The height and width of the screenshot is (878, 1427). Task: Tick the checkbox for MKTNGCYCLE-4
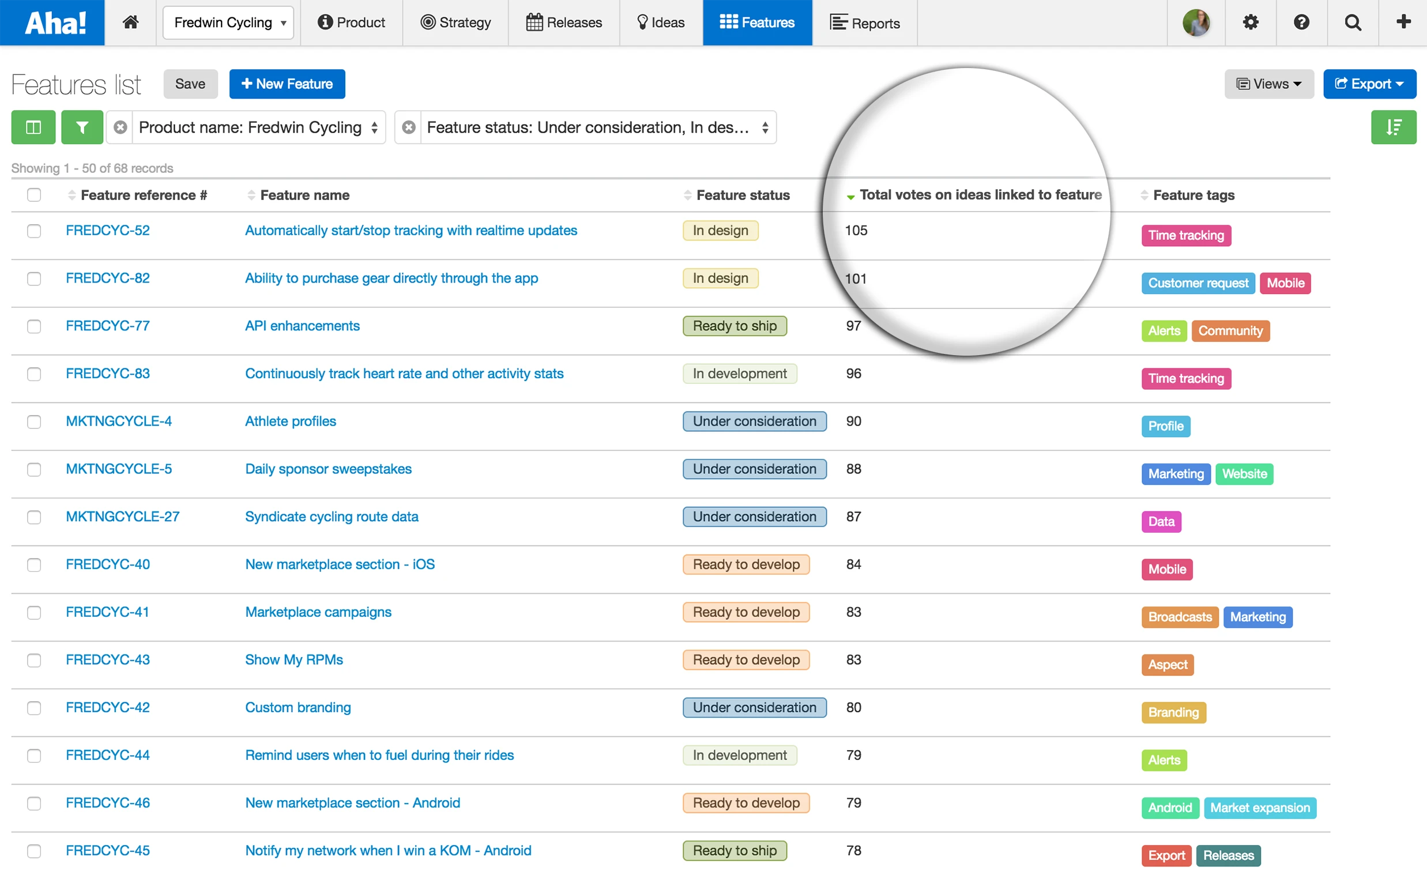pos(33,421)
